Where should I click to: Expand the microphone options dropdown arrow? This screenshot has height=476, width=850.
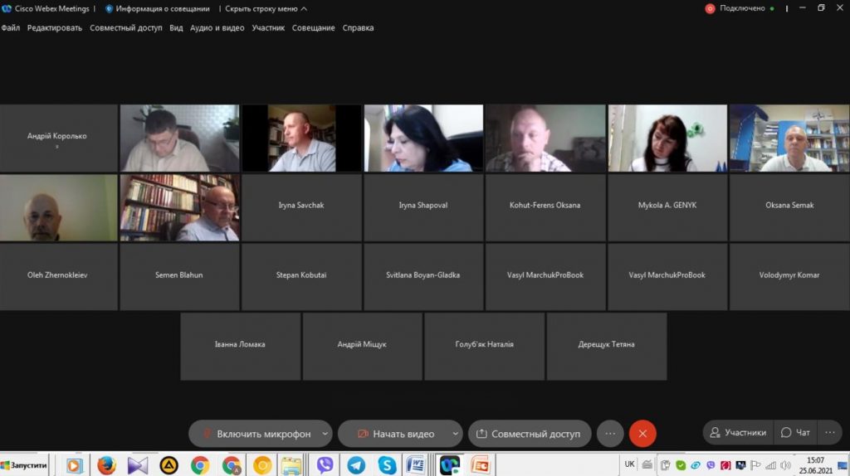pos(325,434)
